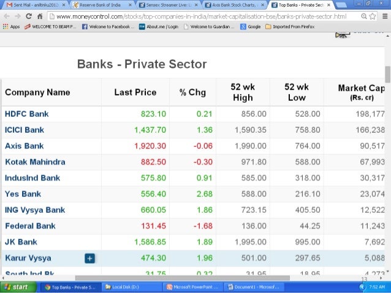
Task: Bookmark this page with the star icon
Action: 372,17
